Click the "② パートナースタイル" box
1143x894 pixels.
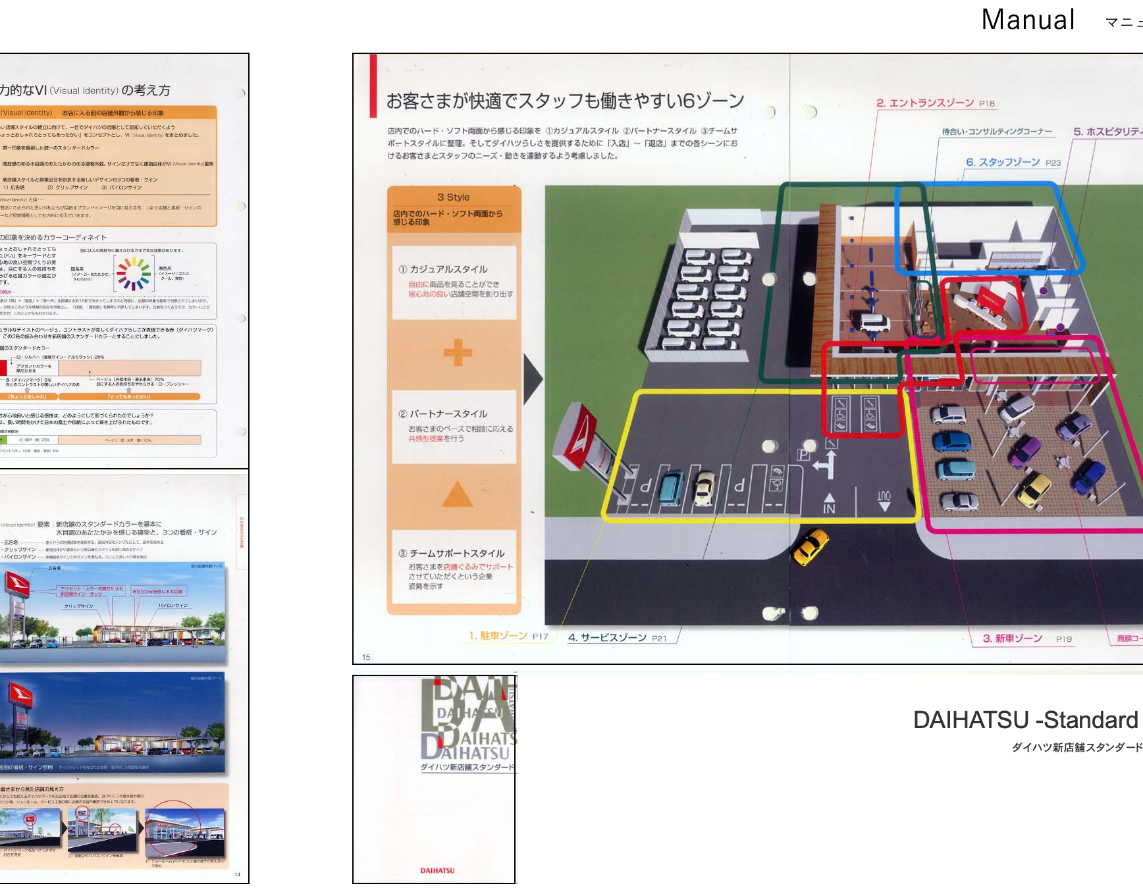click(454, 427)
